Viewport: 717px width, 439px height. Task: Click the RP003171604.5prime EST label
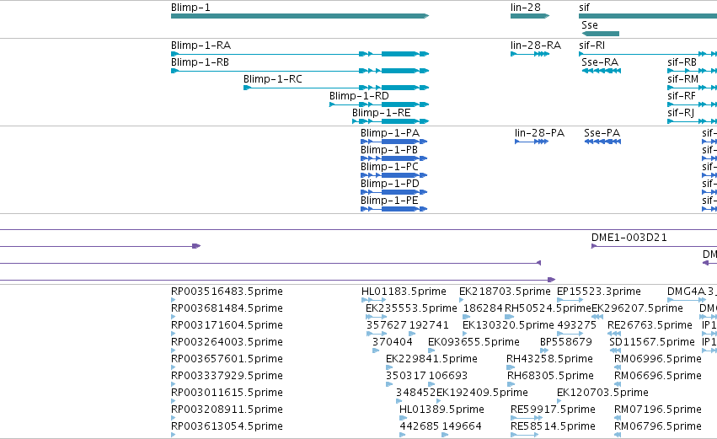click(227, 325)
